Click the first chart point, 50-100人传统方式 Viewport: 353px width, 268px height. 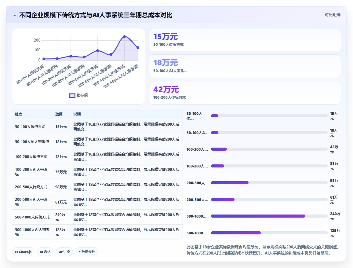pyautogui.click(x=44, y=59)
